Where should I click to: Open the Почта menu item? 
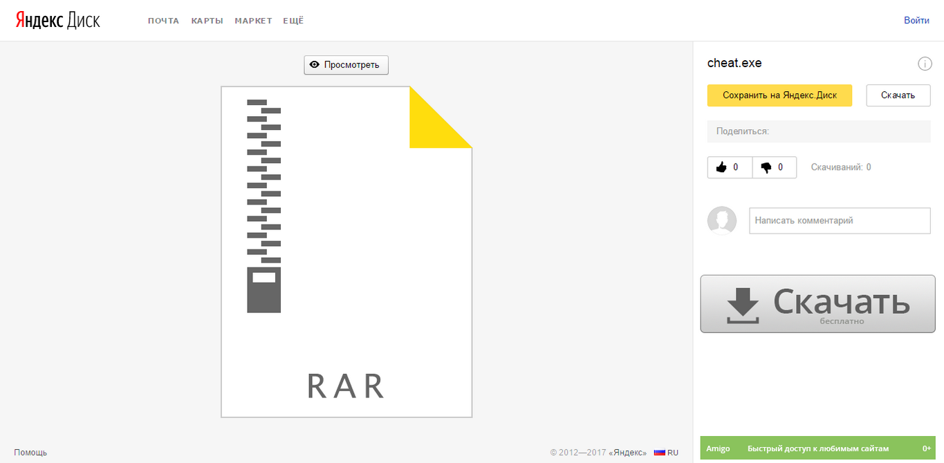point(163,21)
